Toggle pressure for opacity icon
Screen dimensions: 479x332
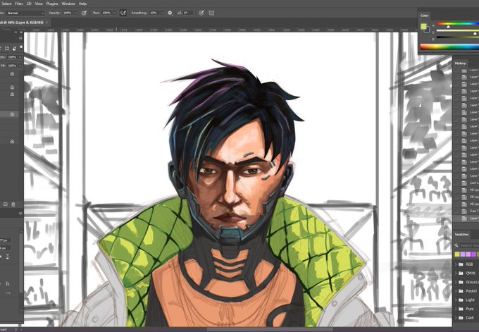pyautogui.click(x=84, y=13)
